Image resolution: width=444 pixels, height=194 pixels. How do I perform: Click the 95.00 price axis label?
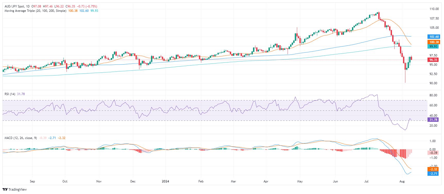[x=433, y=65]
